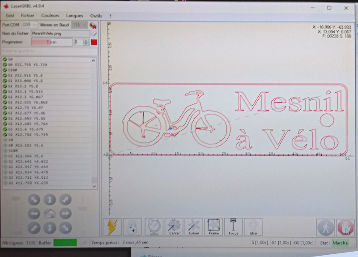This screenshot has width=358, height=257.
Task: Open the Grbl menu
Action: [x=10, y=16]
